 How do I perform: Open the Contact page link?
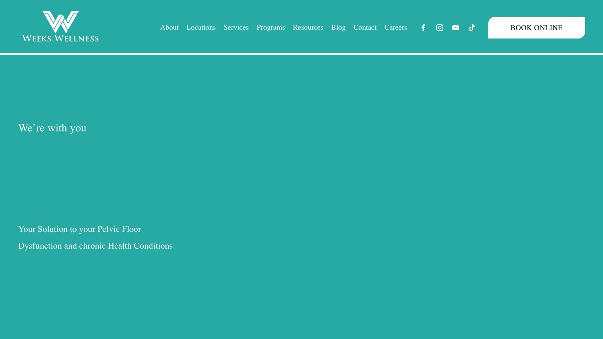coord(365,28)
